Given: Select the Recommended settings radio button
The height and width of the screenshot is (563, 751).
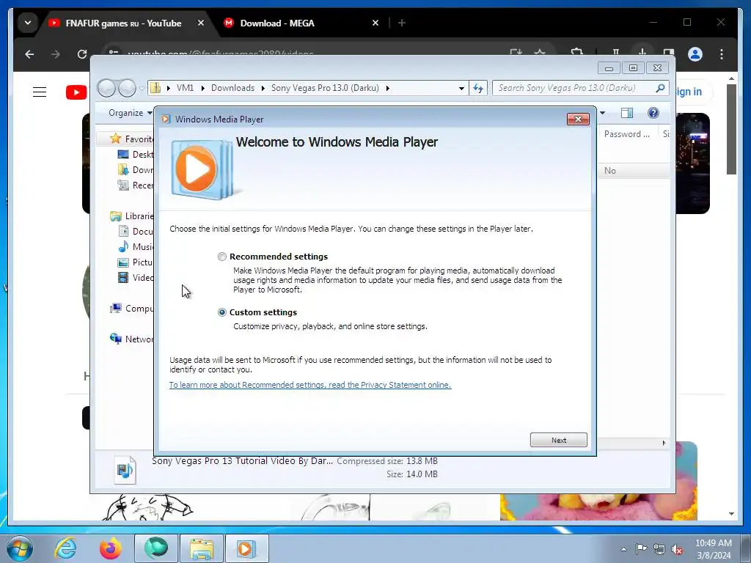Looking at the screenshot, I should [x=221, y=257].
